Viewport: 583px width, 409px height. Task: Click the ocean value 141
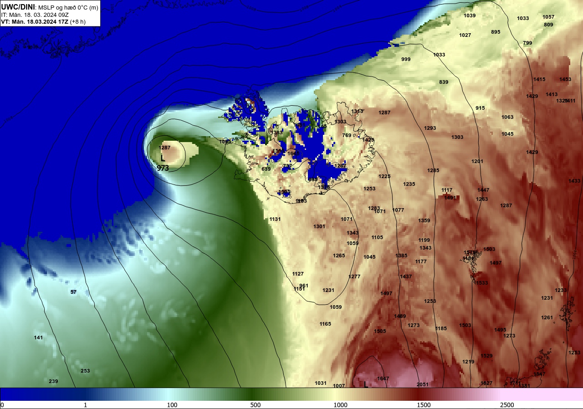point(38,337)
